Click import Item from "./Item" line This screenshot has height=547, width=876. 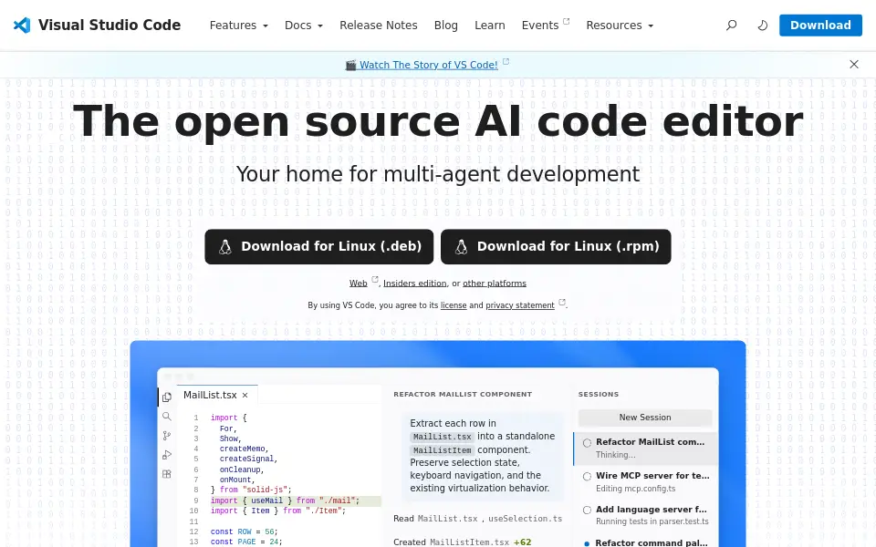pos(278,511)
